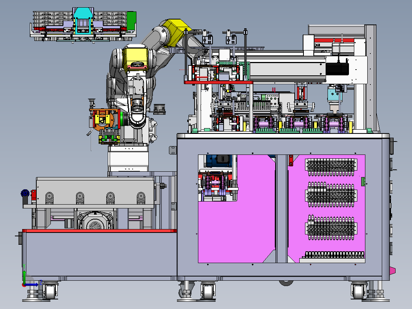Select the long red strip on the lower base
The height and width of the screenshot is (309, 412).
(x=99, y=231)
